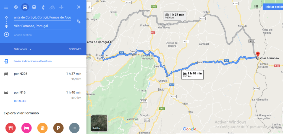Screen dimensions: 283x134
Task: Open the hamburger main menu
Action: 6,7
